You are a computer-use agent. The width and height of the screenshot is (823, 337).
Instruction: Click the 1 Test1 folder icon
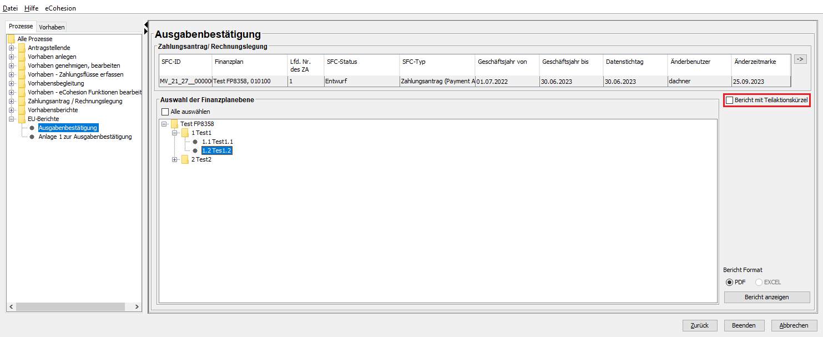[185, 133]
